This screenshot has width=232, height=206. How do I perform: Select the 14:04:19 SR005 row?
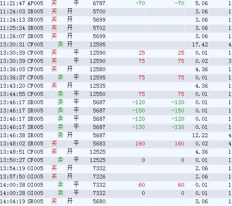tap(116, 201)
